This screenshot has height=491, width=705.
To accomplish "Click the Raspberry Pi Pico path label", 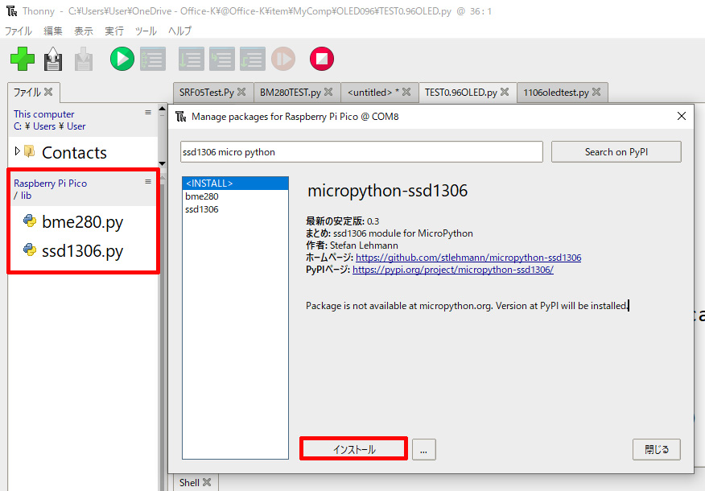I will pyautogui.click(x=51, y=184).
